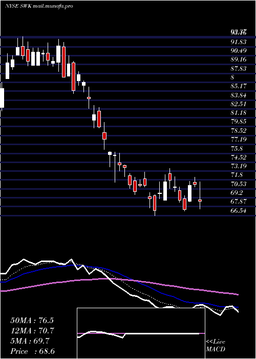This screenshot has height=359, width=256.
Task: Click the lowest red candle near 66.54
Action: pos(155,203)
